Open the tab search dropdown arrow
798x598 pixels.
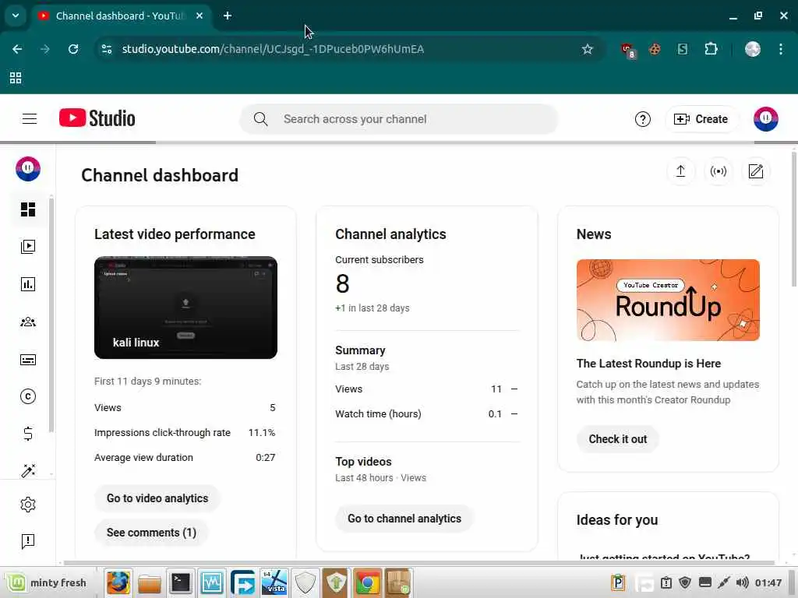pos(16,16)
